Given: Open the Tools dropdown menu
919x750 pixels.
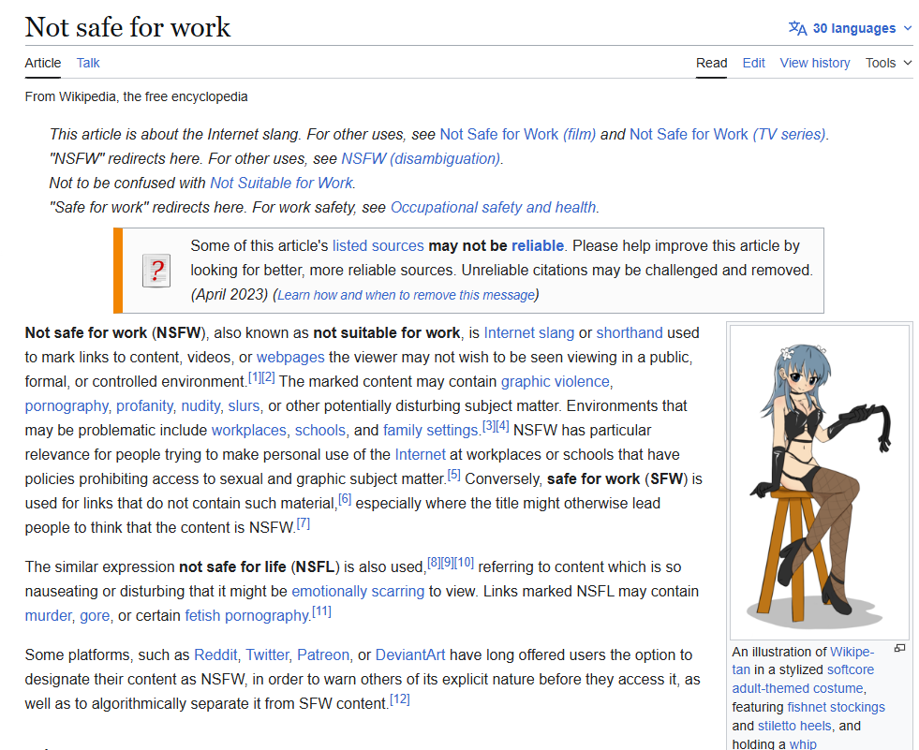Looking at the screenshot, I should click(x=888, y=63).
